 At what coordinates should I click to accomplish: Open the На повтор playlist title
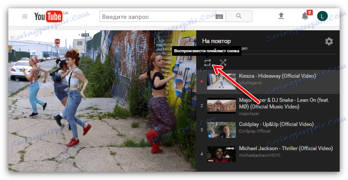tap(216, 41)
